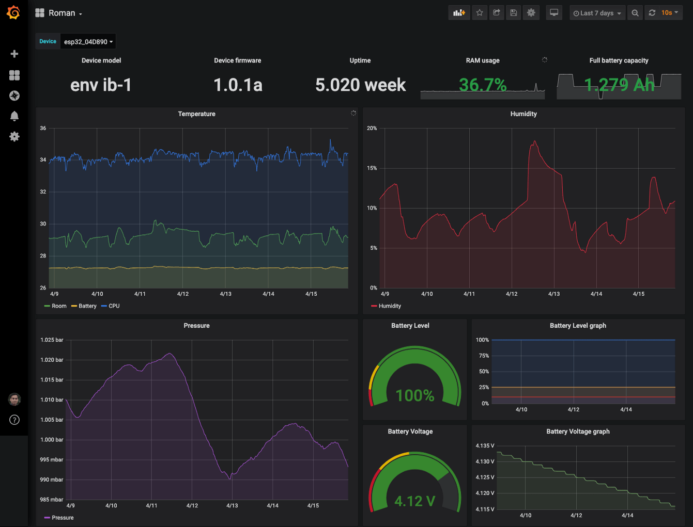Open the Add panel icon

tap(459, 12)
